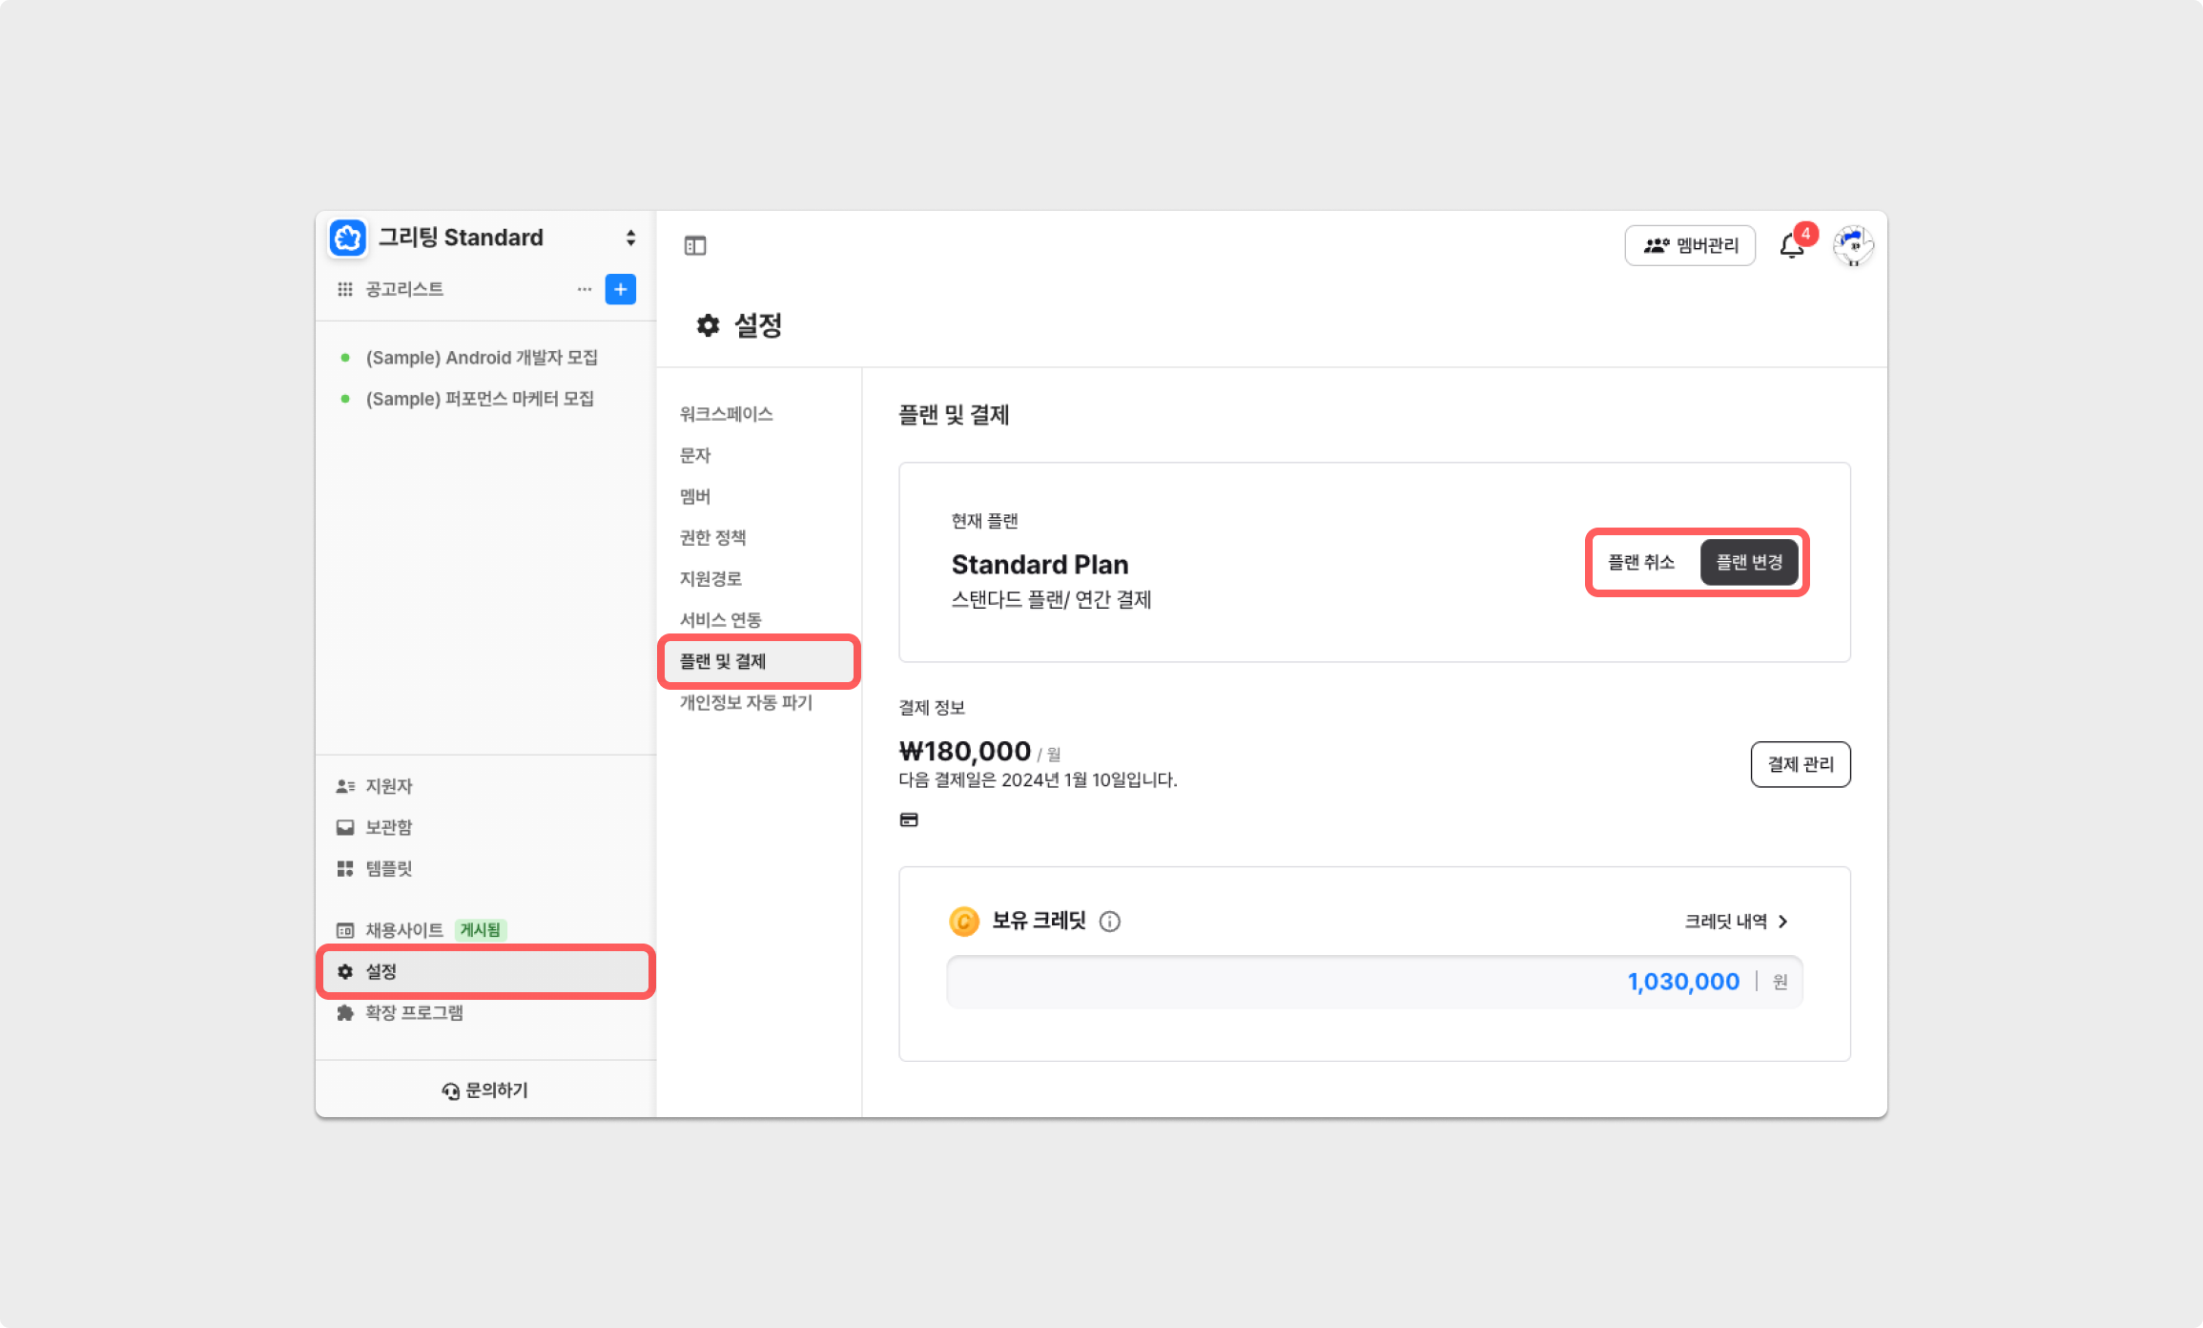The width and height of the screenshot is (2203, 1328).
Task: Click the user profile avatar
Action: [1853, 246]
